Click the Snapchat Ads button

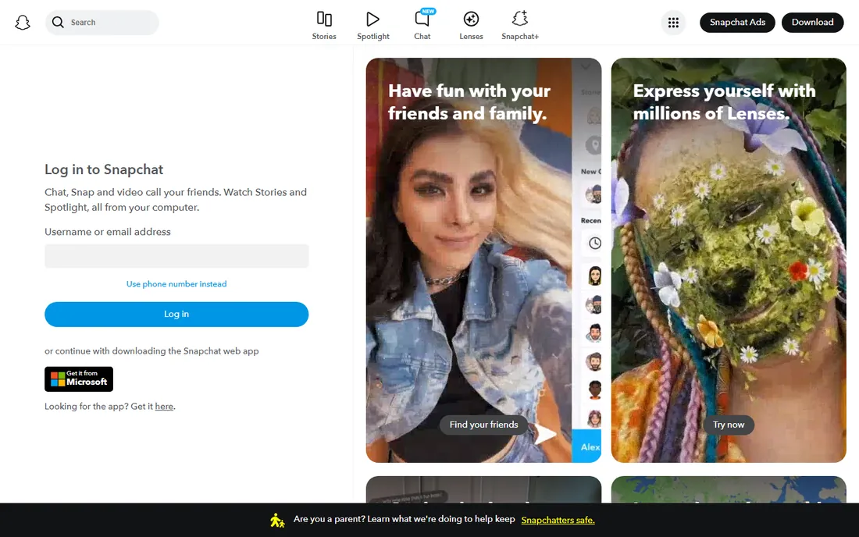[737, 23]
